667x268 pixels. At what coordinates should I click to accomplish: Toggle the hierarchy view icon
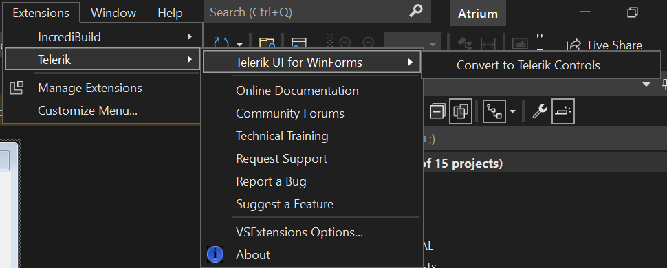point(494,111)
